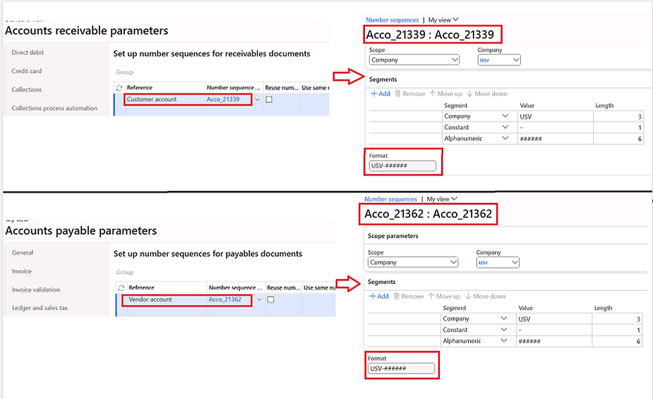653x399 pixels.
Task: Click the Format field in Acco_21339 form
Action: [x=402, y=167]
